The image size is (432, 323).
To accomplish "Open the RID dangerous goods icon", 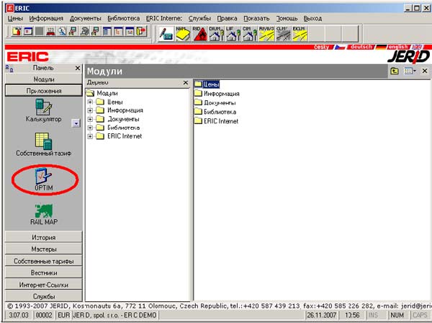I will 199,34.
